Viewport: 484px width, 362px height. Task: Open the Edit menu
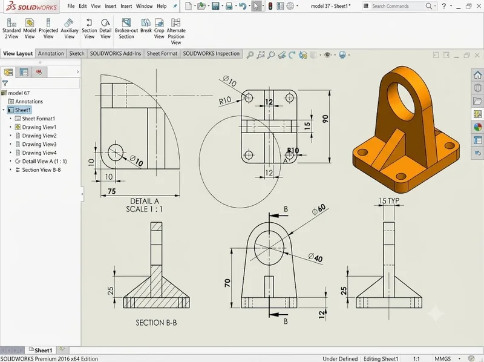coord(82,6)
